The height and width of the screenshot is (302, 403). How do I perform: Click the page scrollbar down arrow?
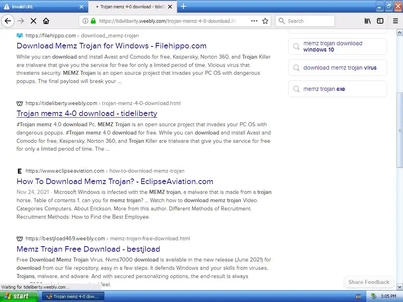(x=400, y=287)
